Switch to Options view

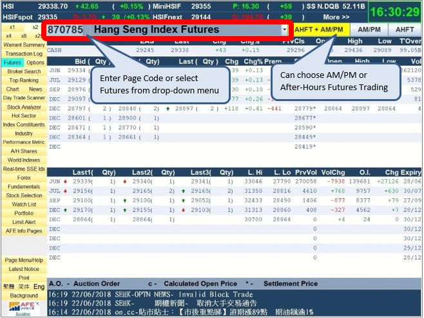point(35,62)
